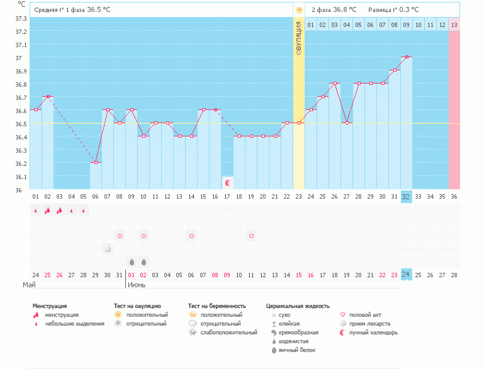Click the menstruation drop icon on cycle day 2
484x369 pixels.
(x=47, y=211)
